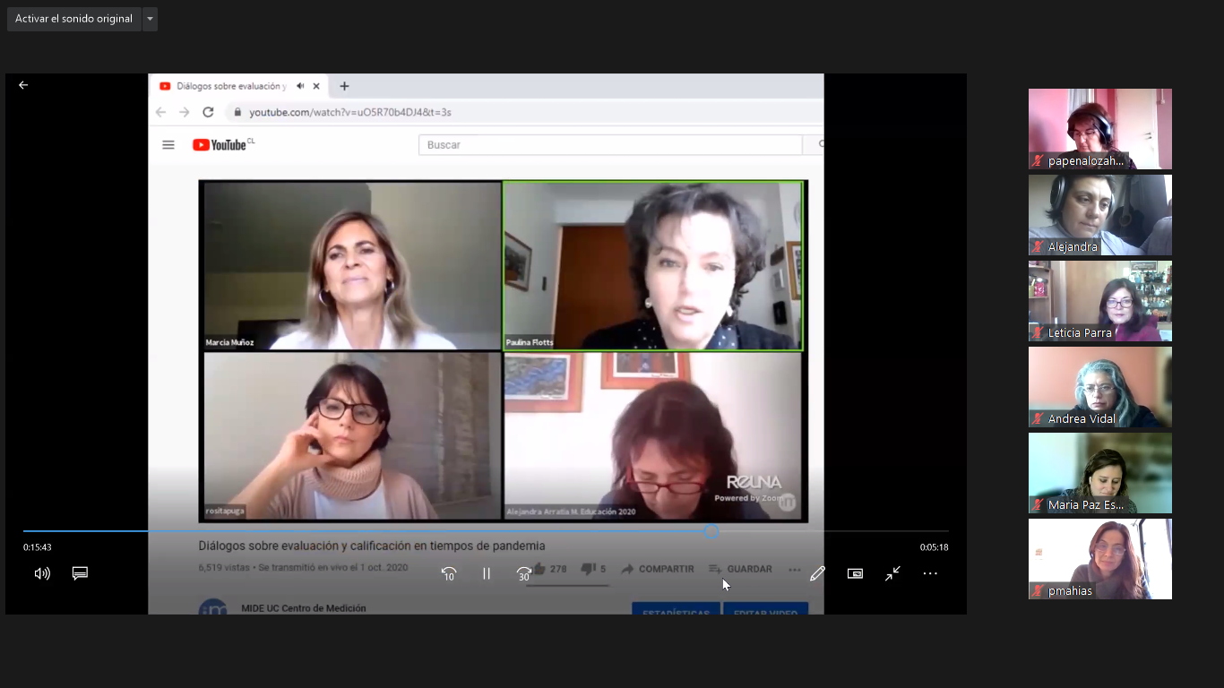Pause the video playback
Viewport: 1224px width, 688px height.
coord(487,573)
